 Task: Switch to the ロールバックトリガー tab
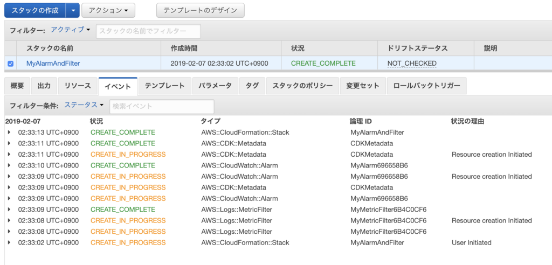[x=427, y=86]
